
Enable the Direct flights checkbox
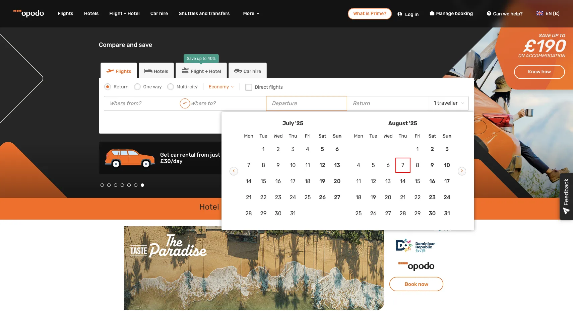[x=249, y=87]
